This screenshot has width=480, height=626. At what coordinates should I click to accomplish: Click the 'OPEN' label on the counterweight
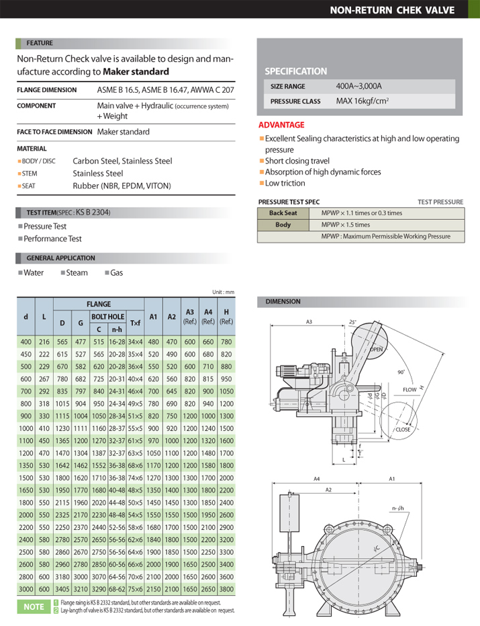pos(376,350)
